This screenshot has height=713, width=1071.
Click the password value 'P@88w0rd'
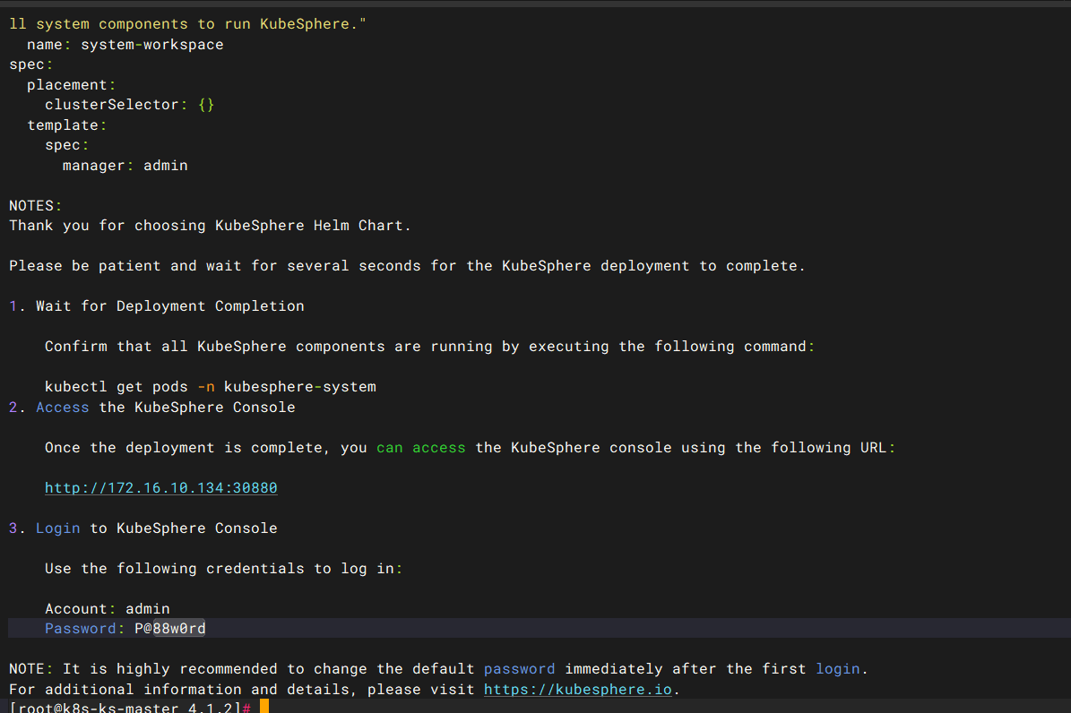(170, 628)
